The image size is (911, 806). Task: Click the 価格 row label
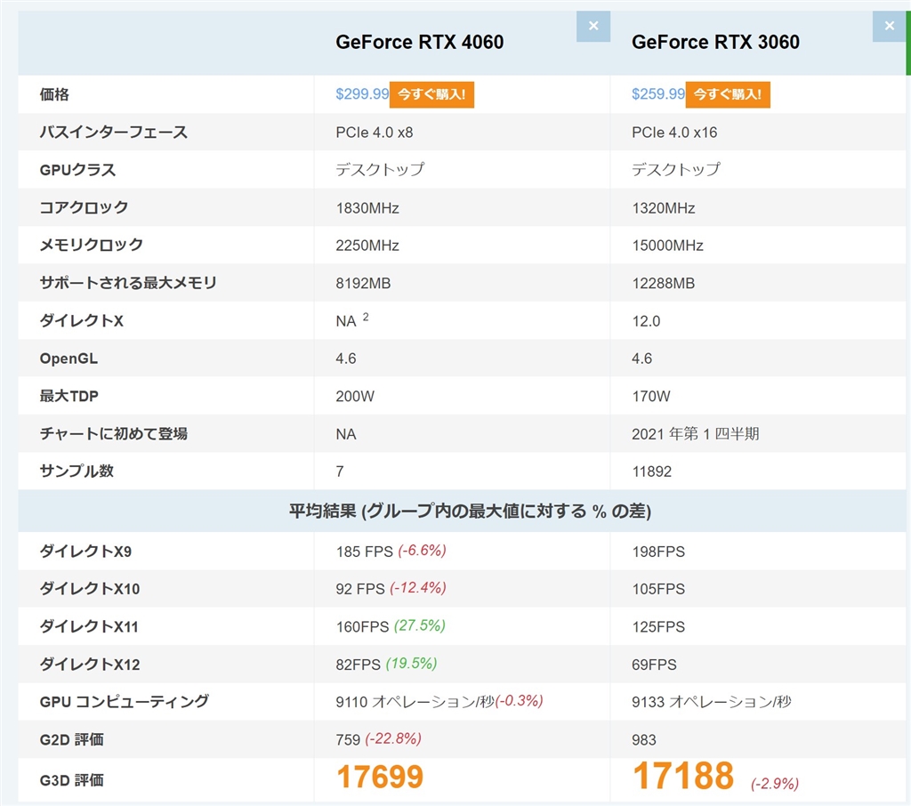(x=54, y=94)
